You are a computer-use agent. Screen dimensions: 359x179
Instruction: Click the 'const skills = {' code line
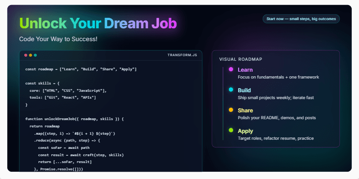pos(42,83)
